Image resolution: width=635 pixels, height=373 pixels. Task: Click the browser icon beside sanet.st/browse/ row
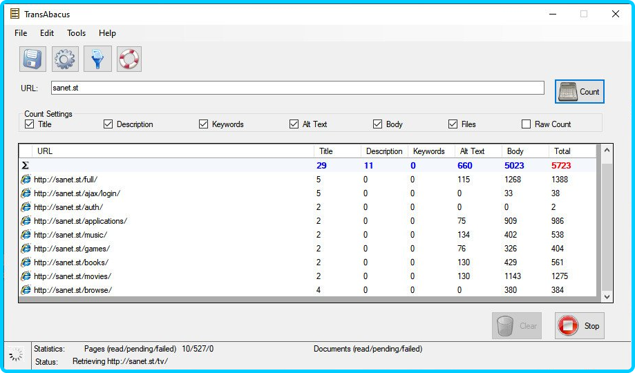[26, 289]
